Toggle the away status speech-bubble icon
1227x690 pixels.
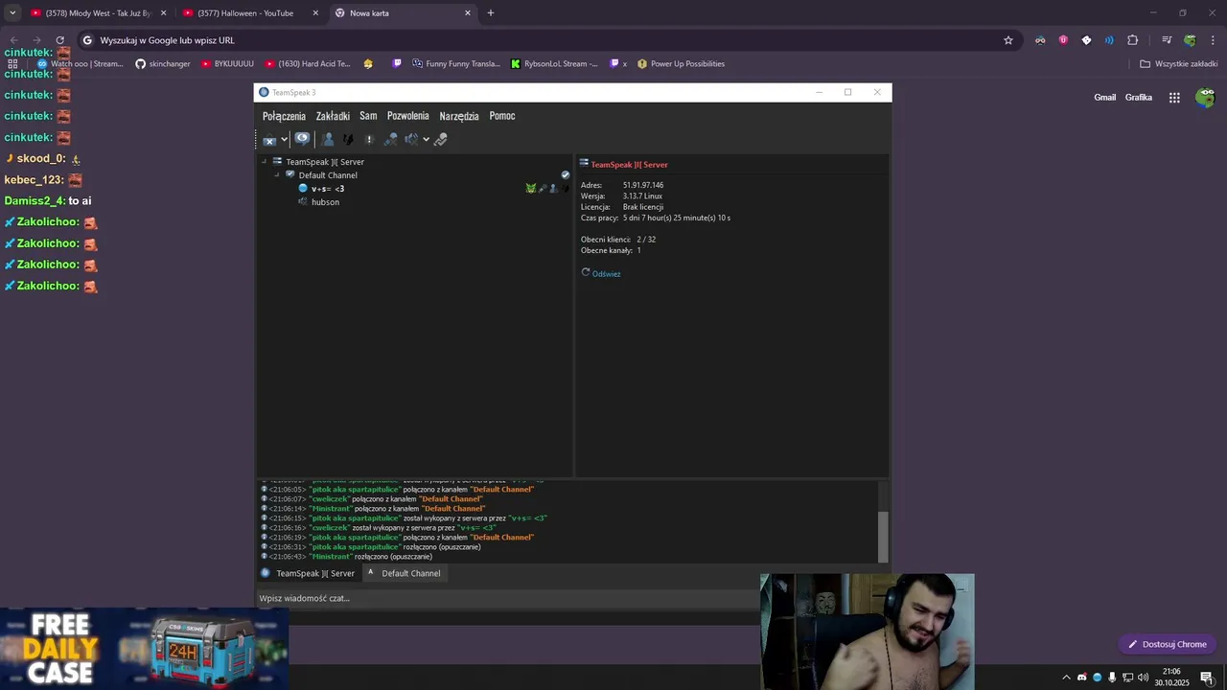click(x=302, y=139)
